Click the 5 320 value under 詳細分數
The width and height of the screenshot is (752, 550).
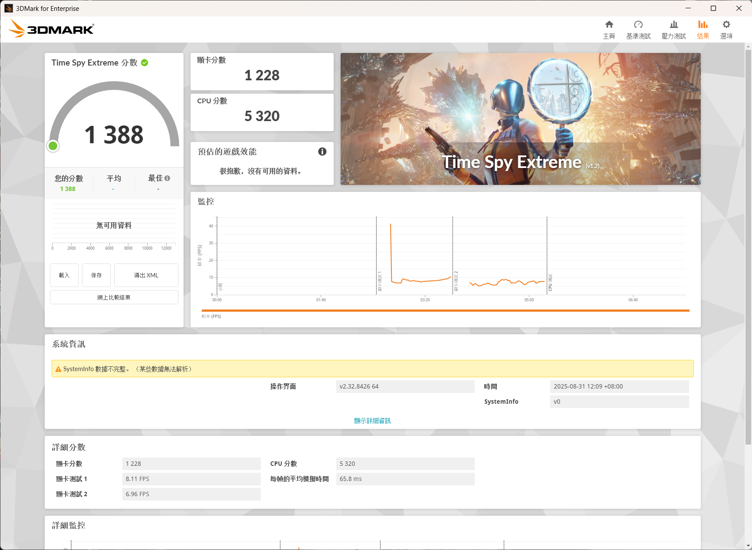coord(405,464)
